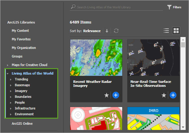The image size is (189, 133).
Task: Click the Filters label
Action: pyautogui.click(x=177, y=7)
